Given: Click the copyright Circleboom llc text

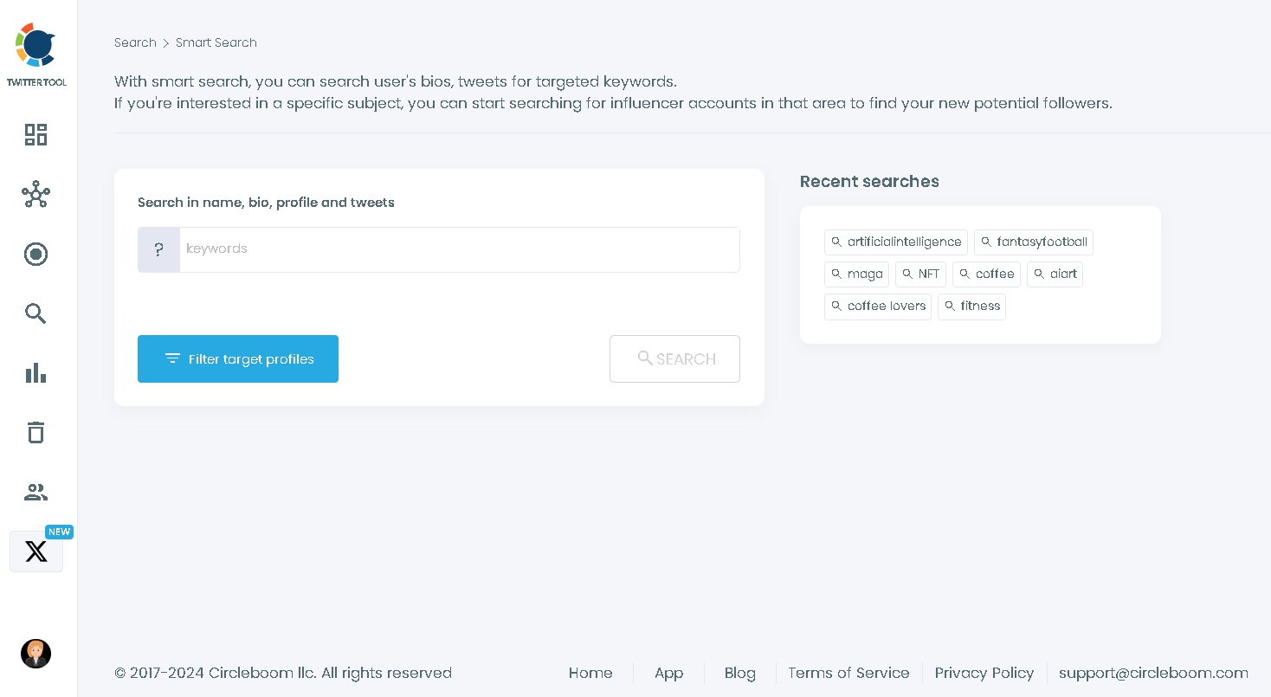Looking at the screenshot, I should tap(283, 673).
